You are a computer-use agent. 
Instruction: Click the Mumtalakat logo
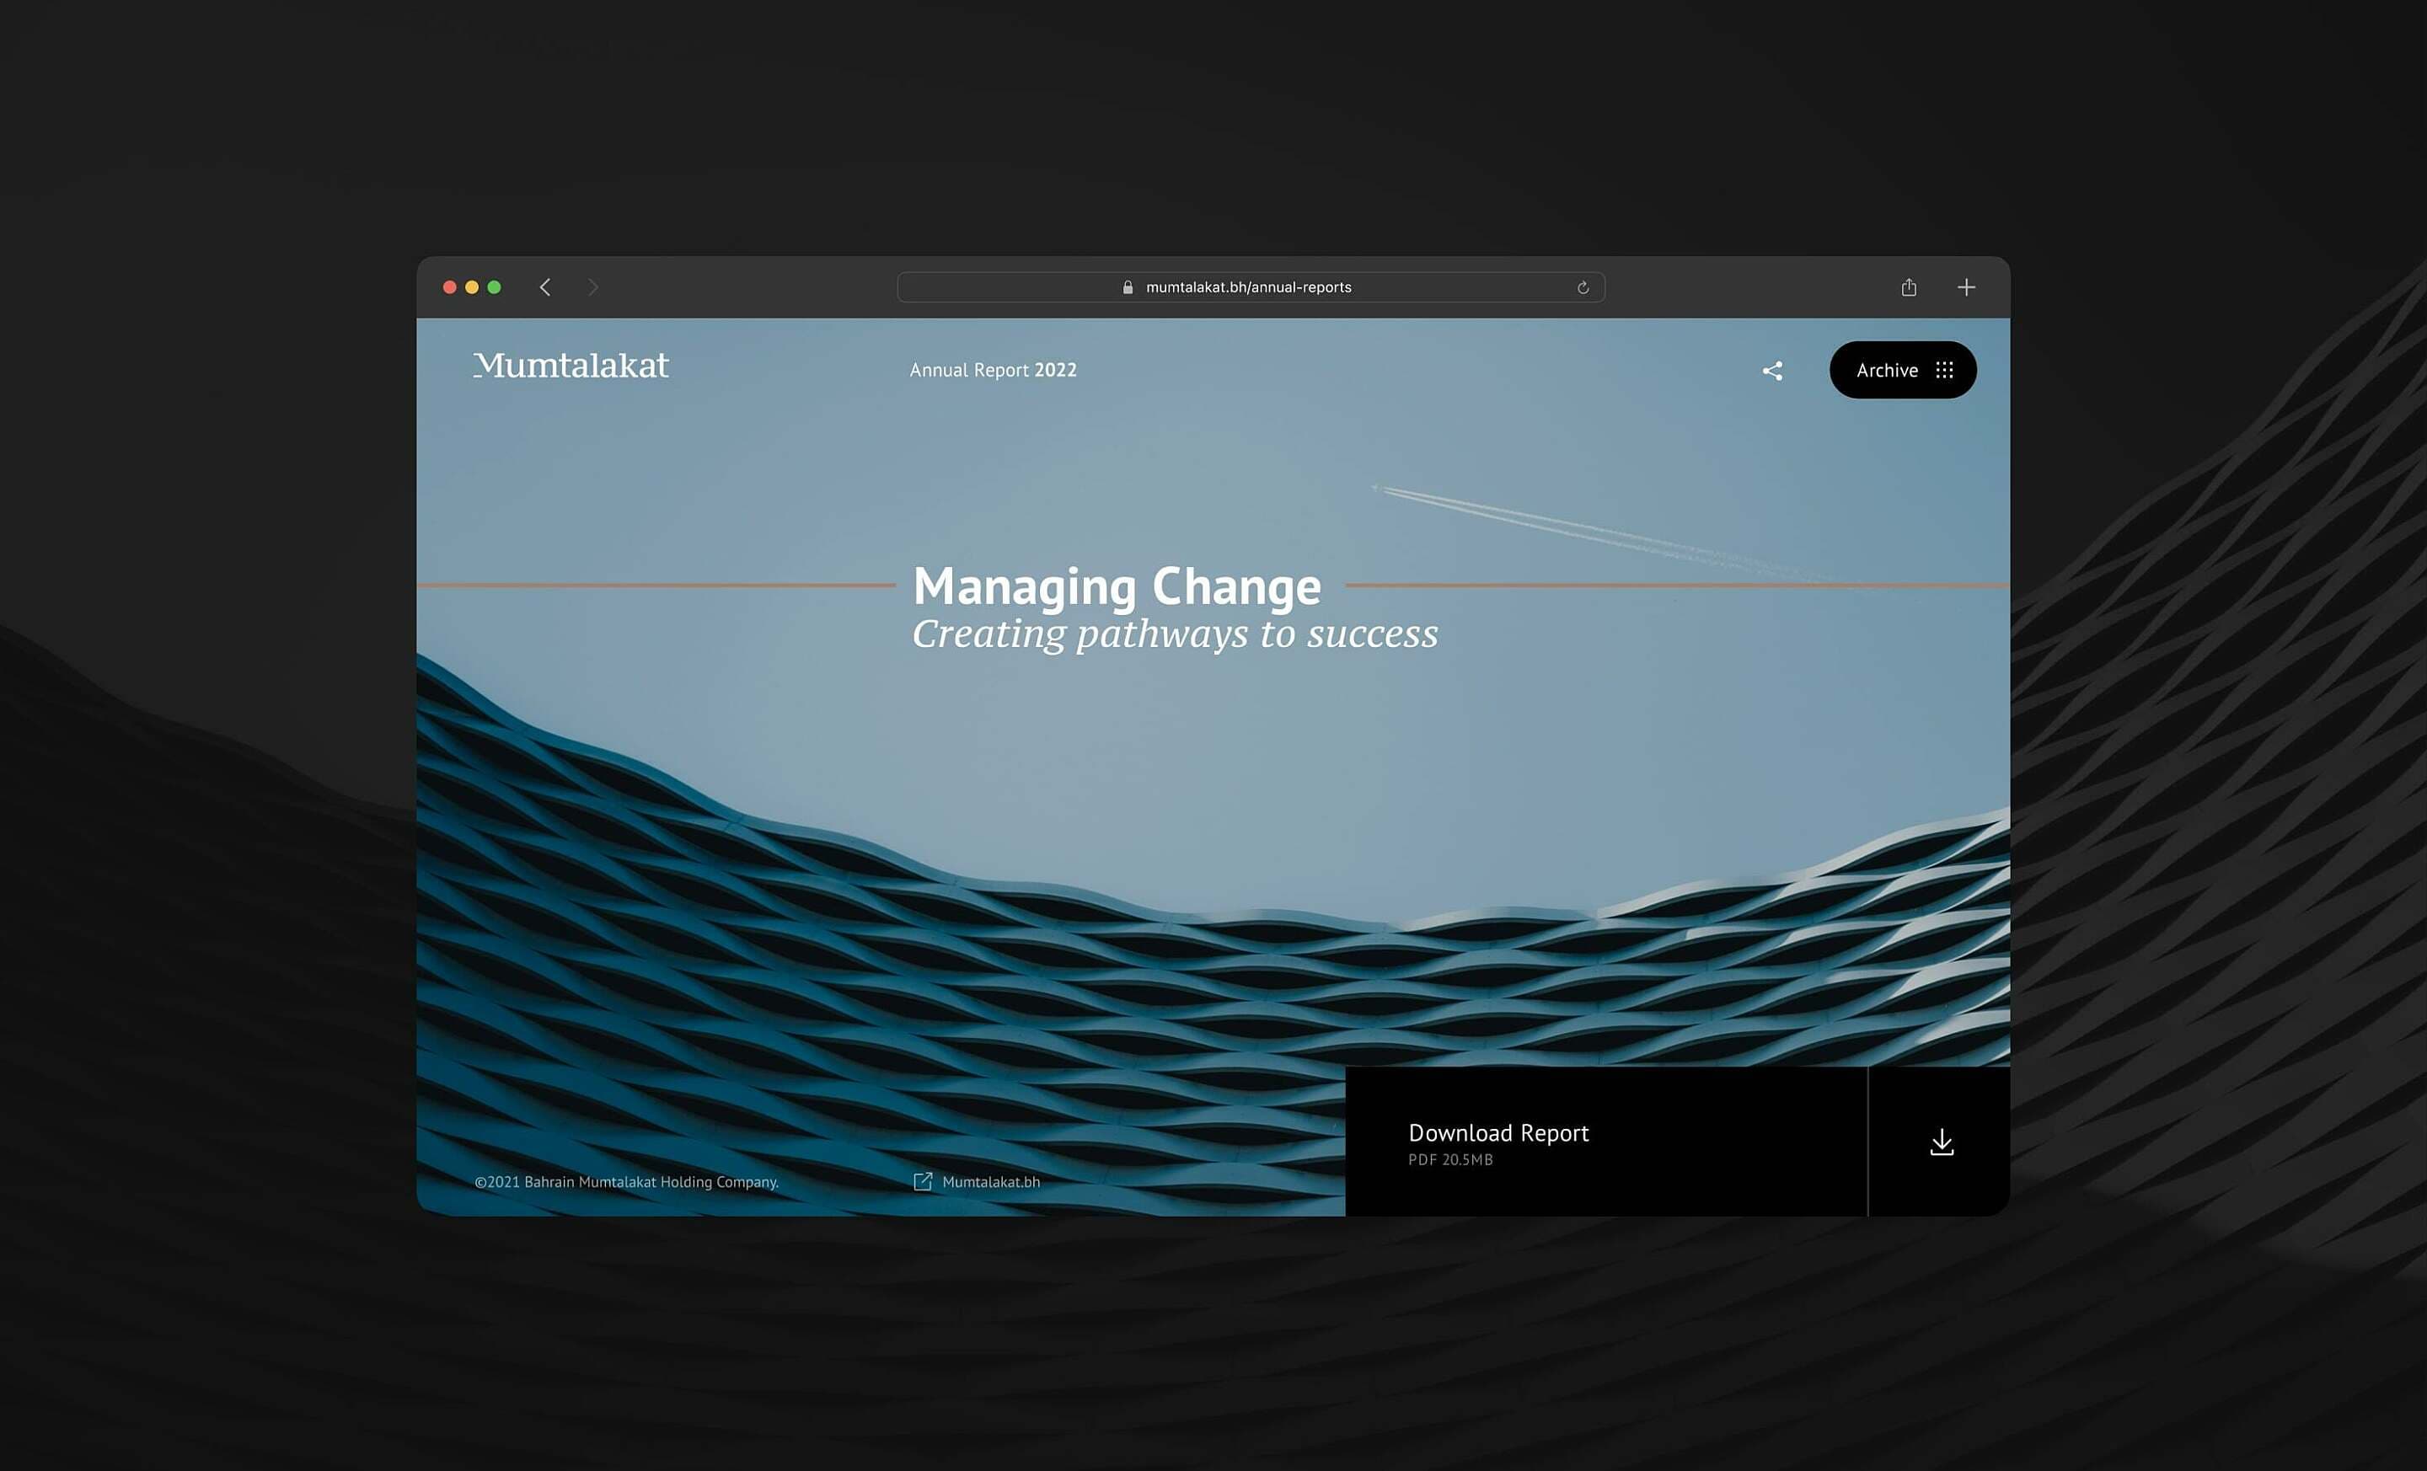(x=571, y=366)
